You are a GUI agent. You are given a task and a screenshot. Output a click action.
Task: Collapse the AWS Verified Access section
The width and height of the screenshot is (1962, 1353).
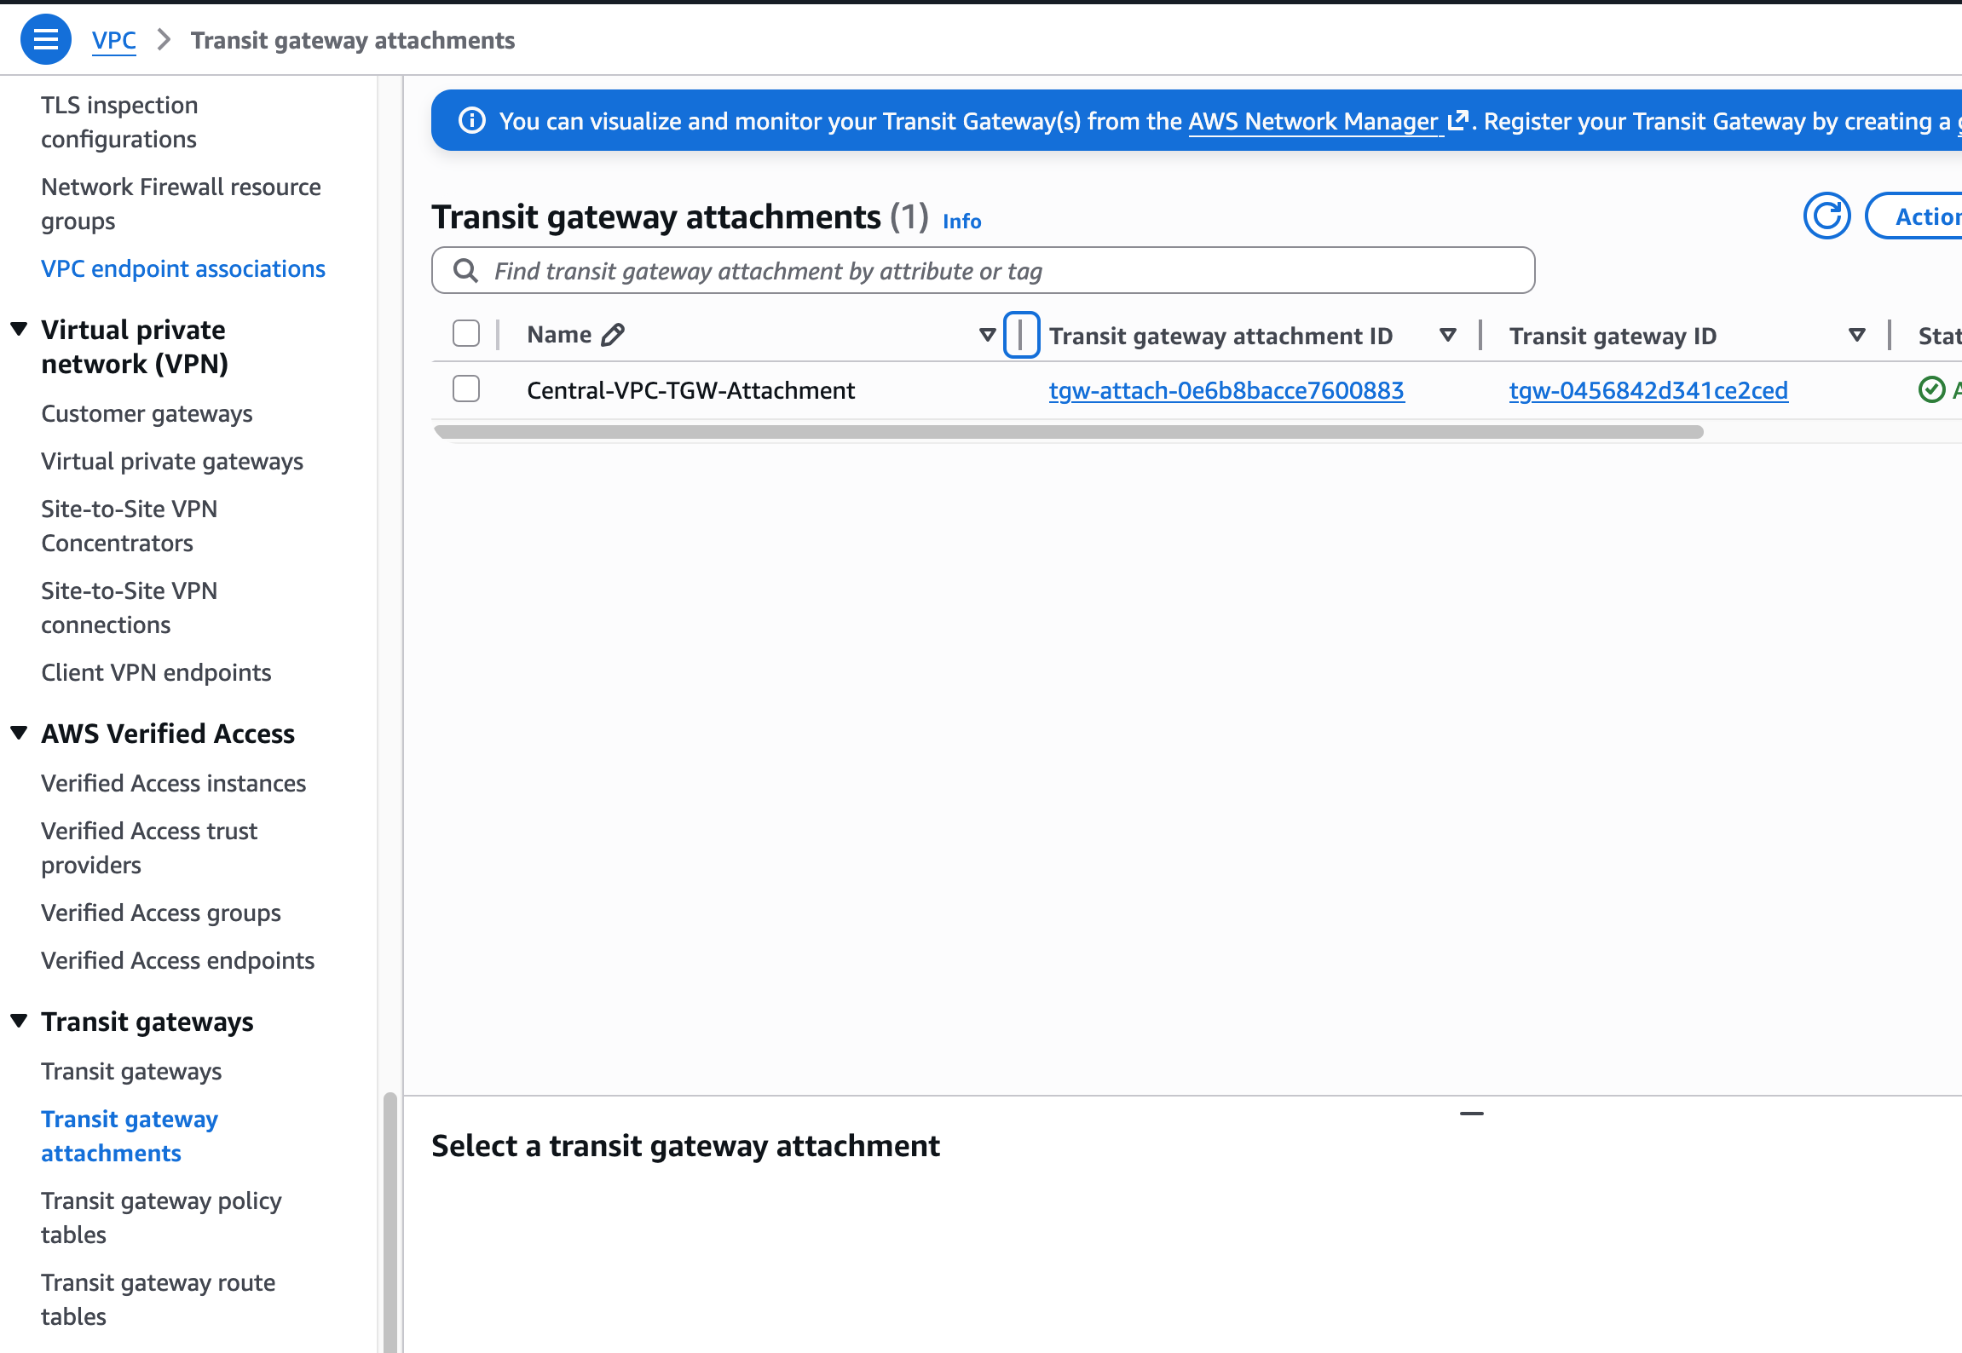pyautogui.click(x=19, y=734)
